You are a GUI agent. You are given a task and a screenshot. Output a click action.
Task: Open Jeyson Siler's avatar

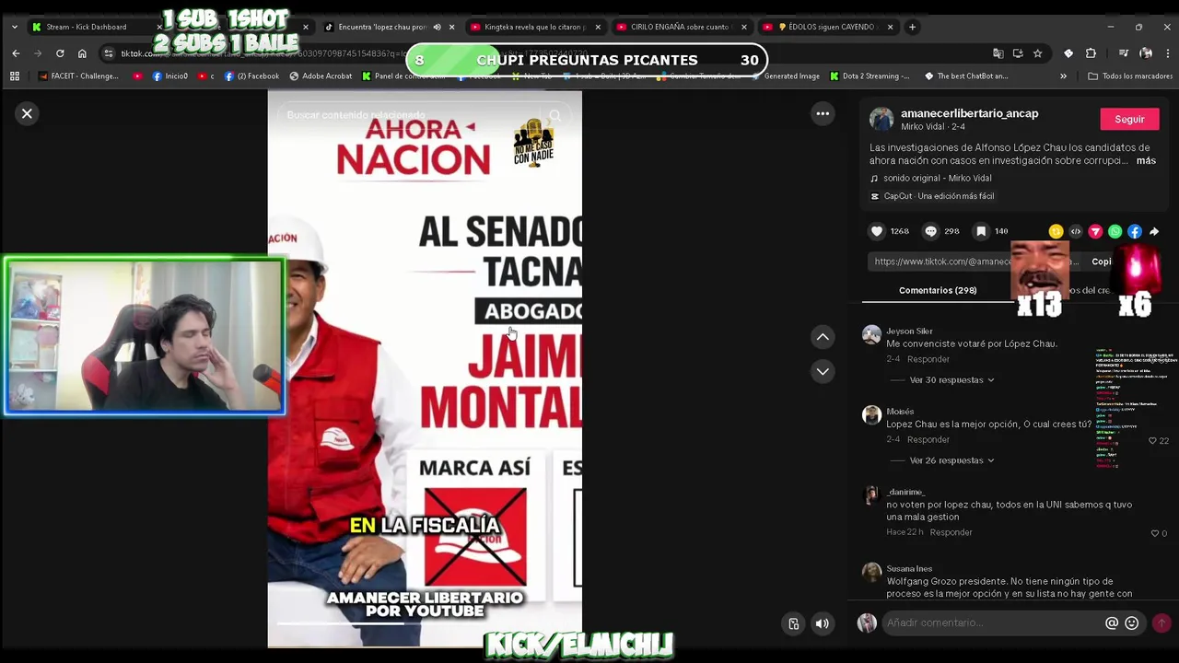point(871,334)
